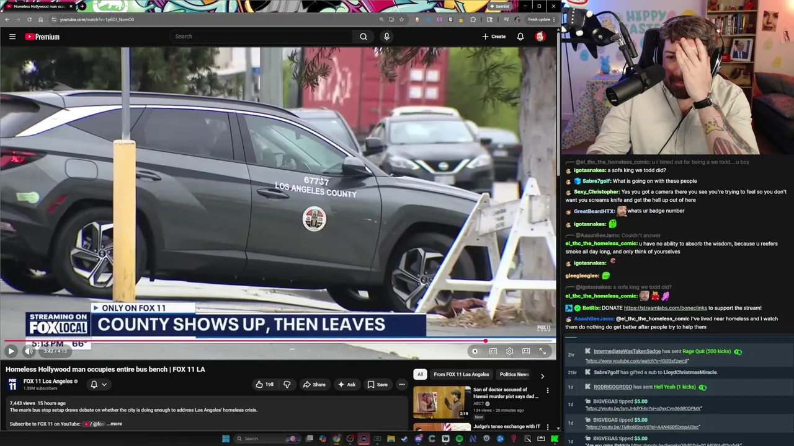Open Spotify from taskbar
The width and height of the screenshot is (794, 446).
point(459,439)
